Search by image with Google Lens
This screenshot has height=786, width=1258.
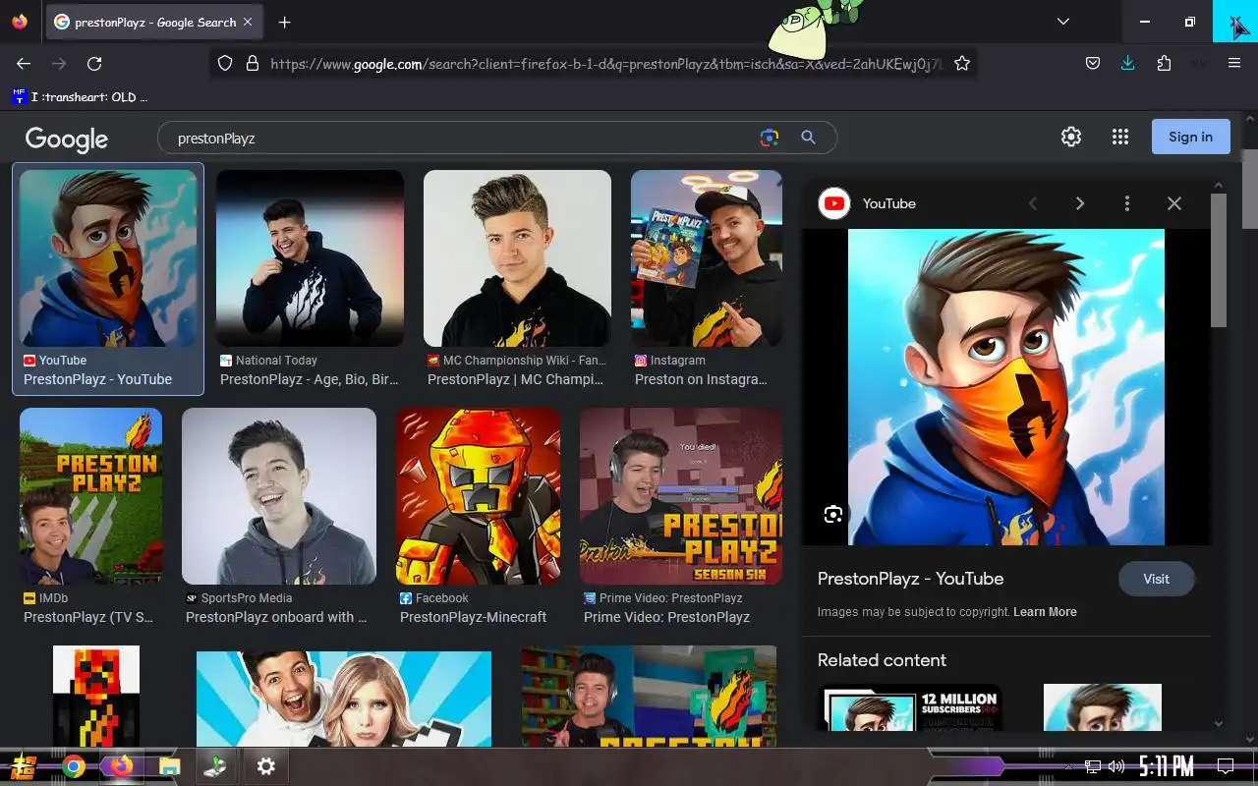pyautogui.click(x=770, y=138)
